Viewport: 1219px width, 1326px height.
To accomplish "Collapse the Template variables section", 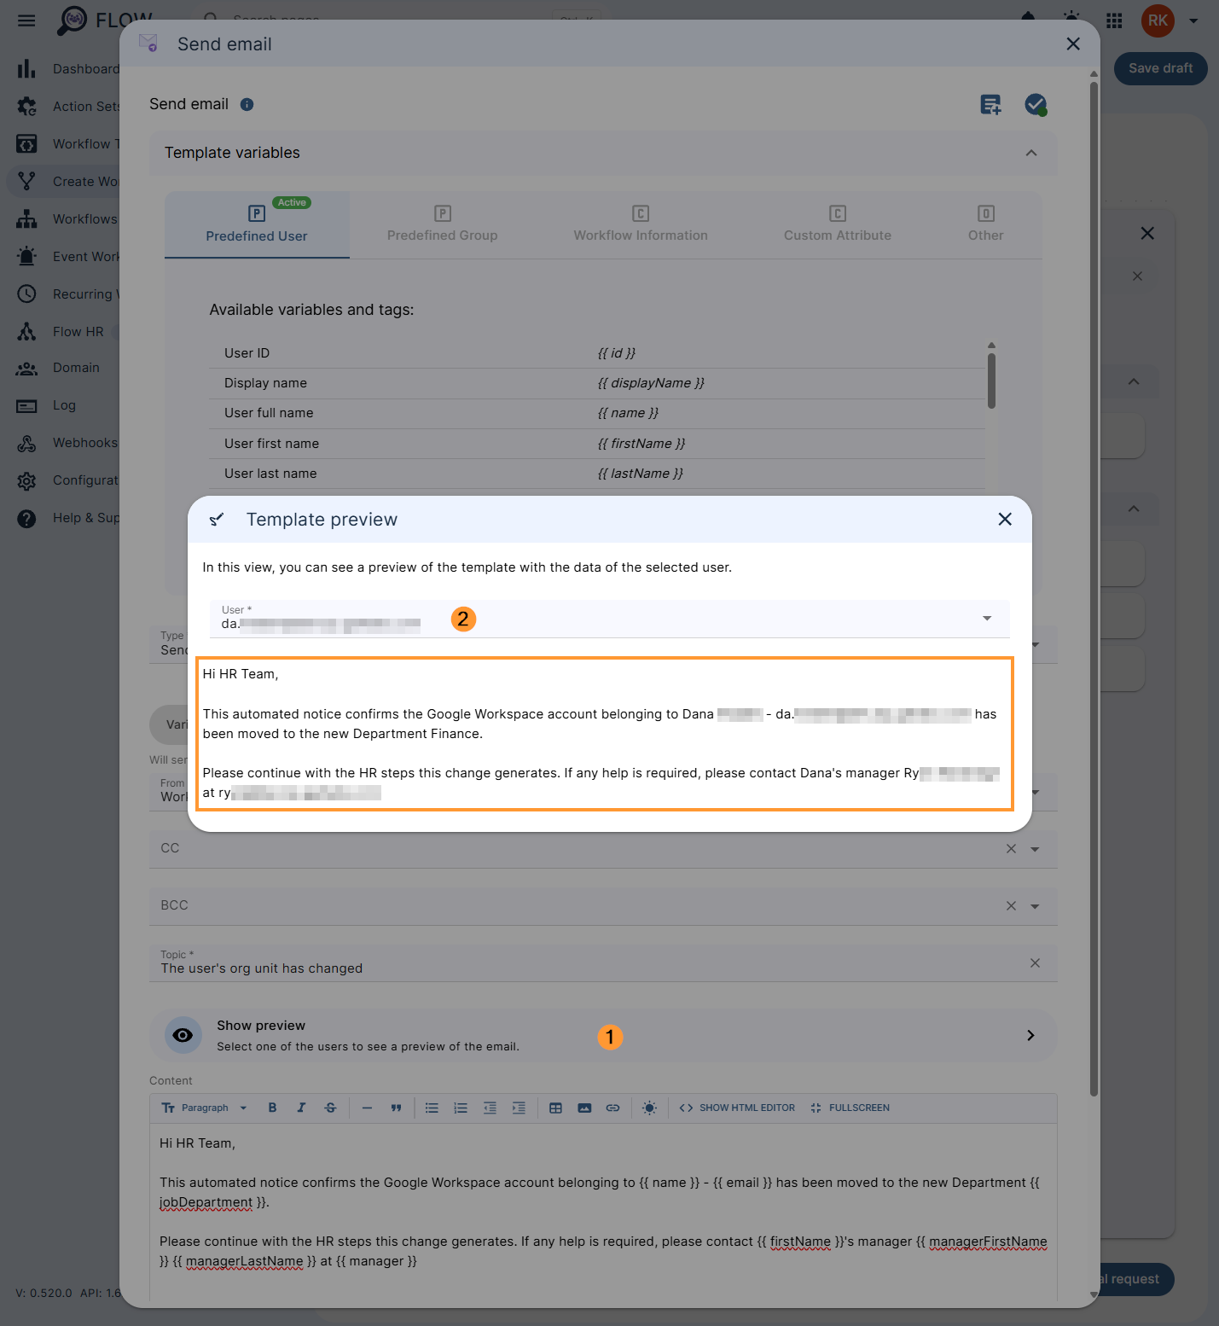I will click(x=1031, y=153).
